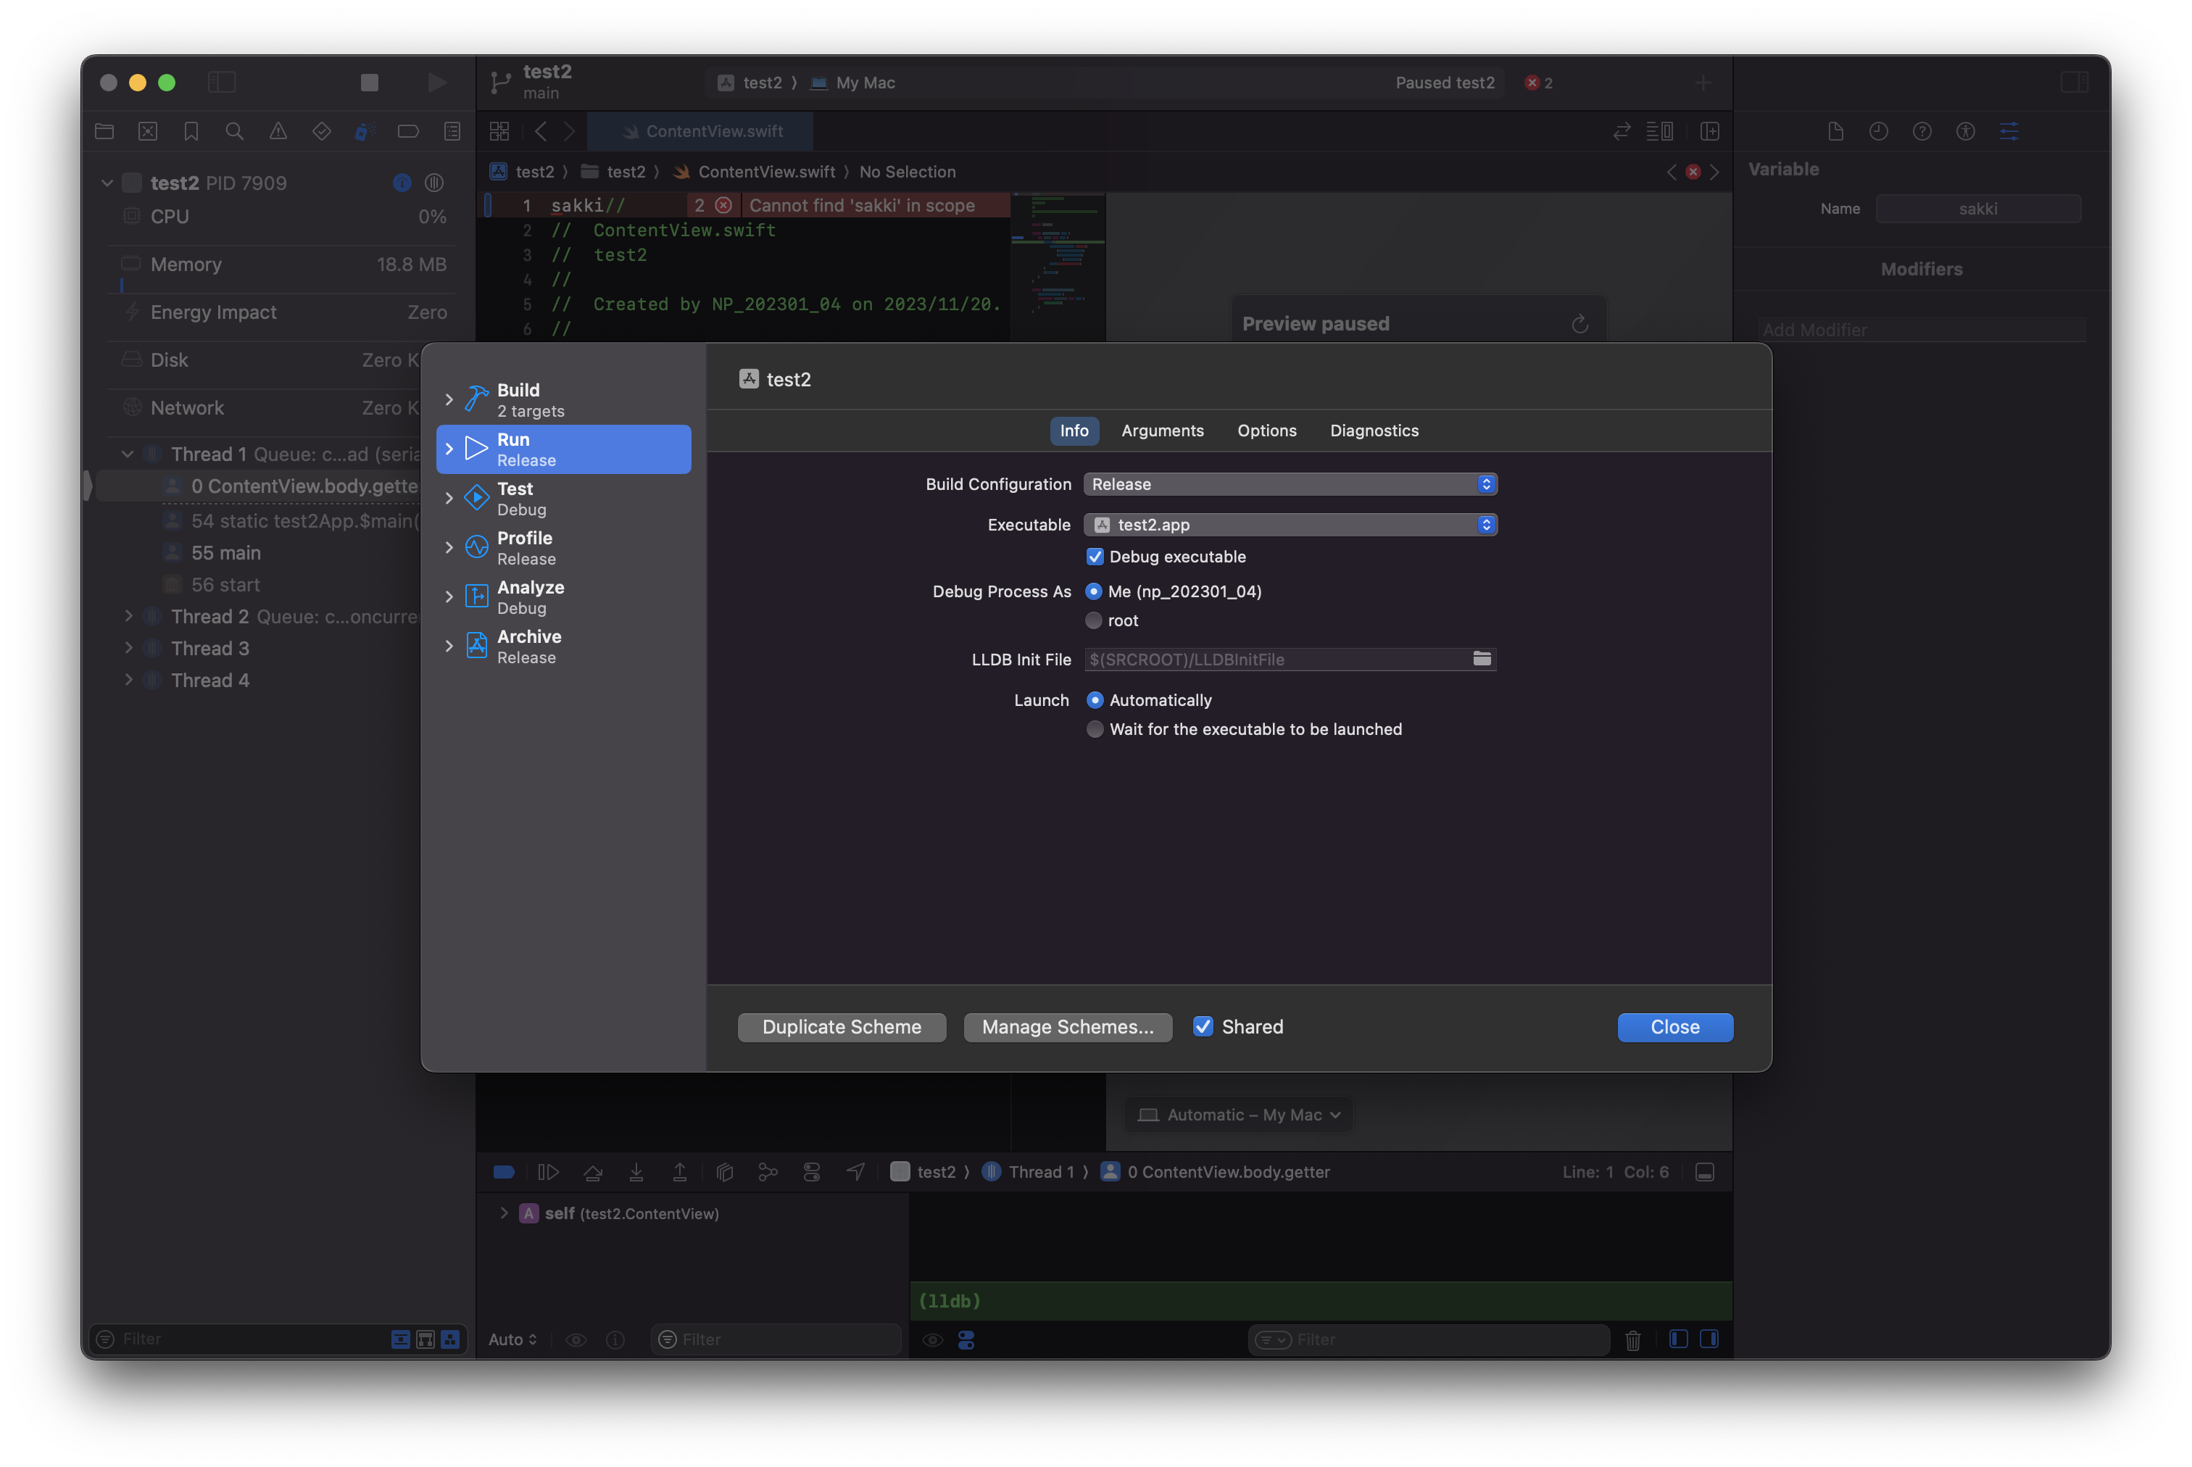Select the root radio button
The width and height of the screenshot is (2192, 1467).
point(1094,620)
